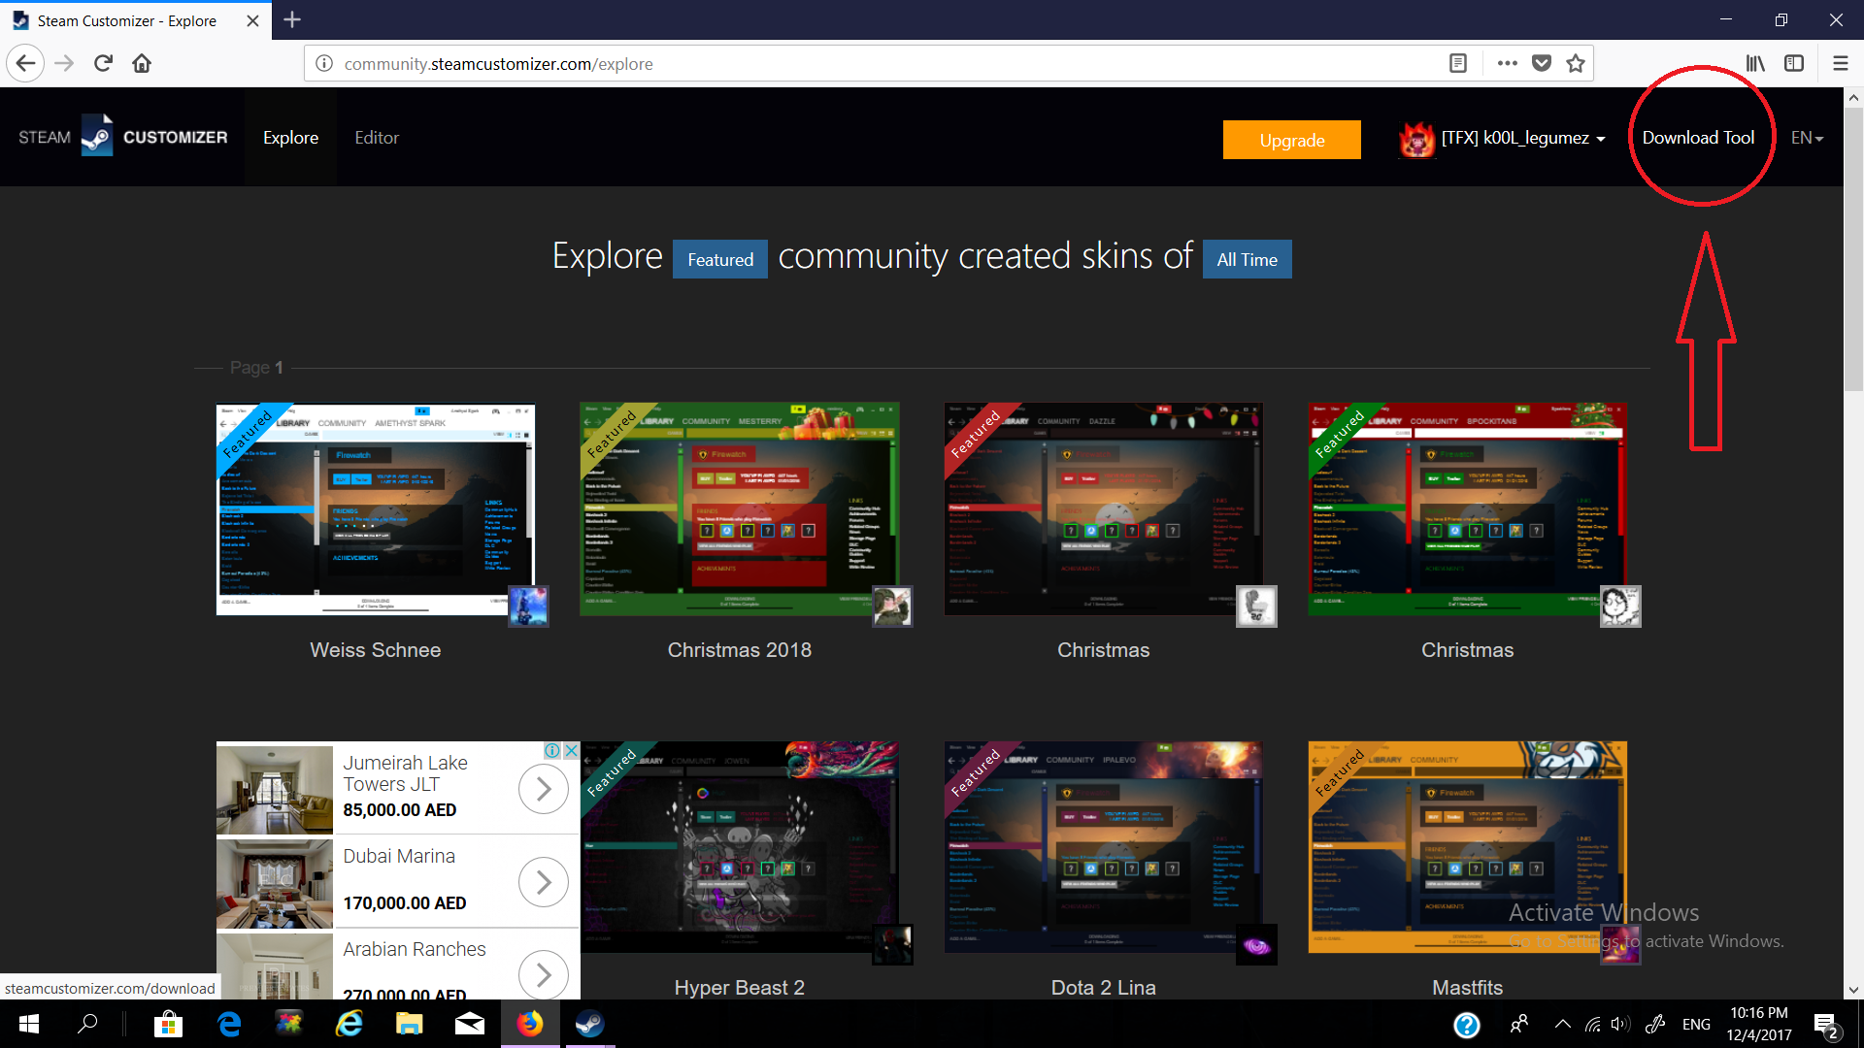This screenshot has width=1864, height=1048.
Task: Open Firefox hamburger menu
Action: (1840, 64)
